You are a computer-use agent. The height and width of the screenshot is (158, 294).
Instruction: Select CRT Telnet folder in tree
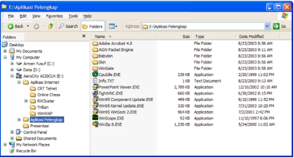click(47, 88)
